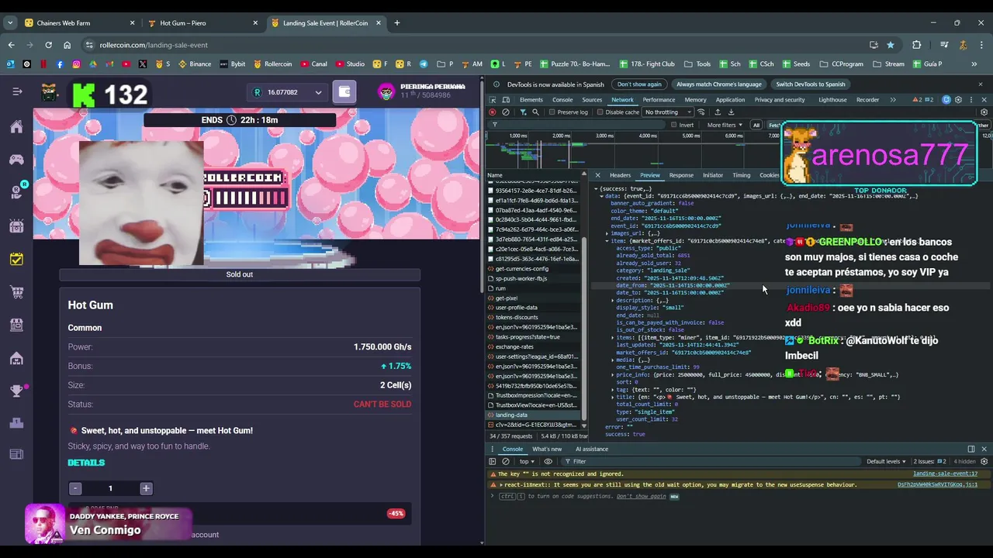The image size is (993, 558).
Task: Expand the images_url JSON node
Action: tap(607, 233)
